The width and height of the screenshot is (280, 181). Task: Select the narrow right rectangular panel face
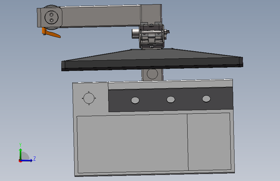point(209,142)
